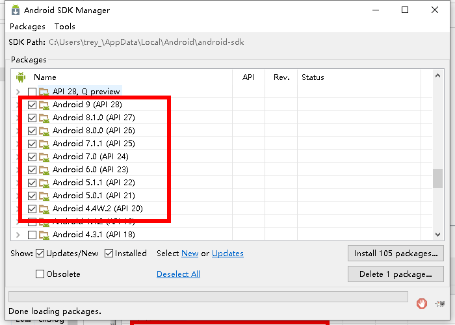Click Delete 1 package button
This screenshot has height=325, width=455.
395,274
